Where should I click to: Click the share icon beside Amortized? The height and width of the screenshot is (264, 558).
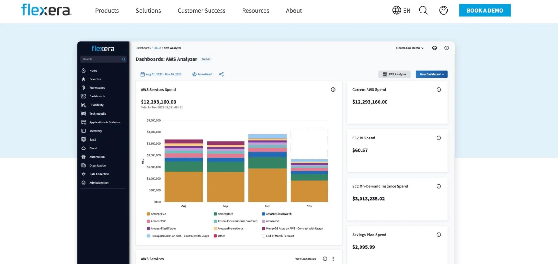tap(221, 74)
